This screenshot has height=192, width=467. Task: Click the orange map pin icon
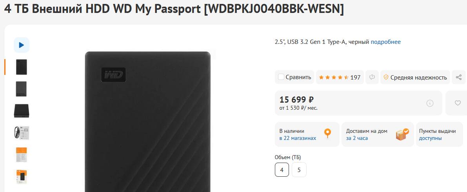point(328,134)
